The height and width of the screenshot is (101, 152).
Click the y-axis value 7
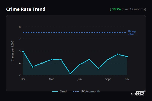(x=20, y=39)
